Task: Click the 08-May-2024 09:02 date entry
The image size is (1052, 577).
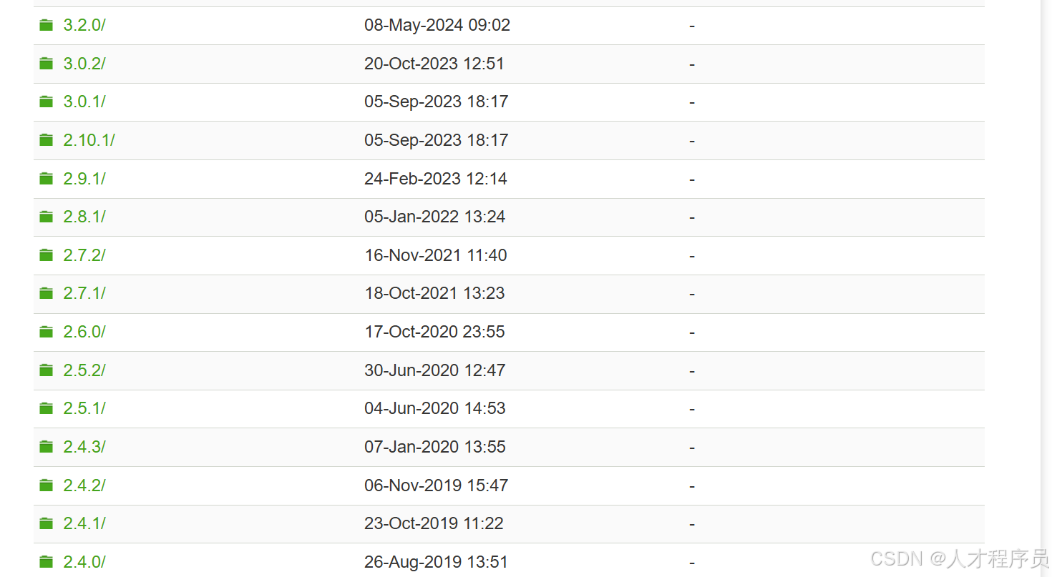Action: tap(437, 25)
